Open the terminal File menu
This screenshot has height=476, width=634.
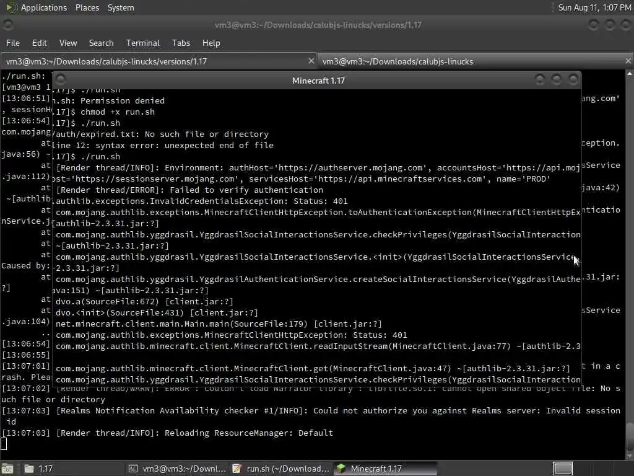click(13, 43)
